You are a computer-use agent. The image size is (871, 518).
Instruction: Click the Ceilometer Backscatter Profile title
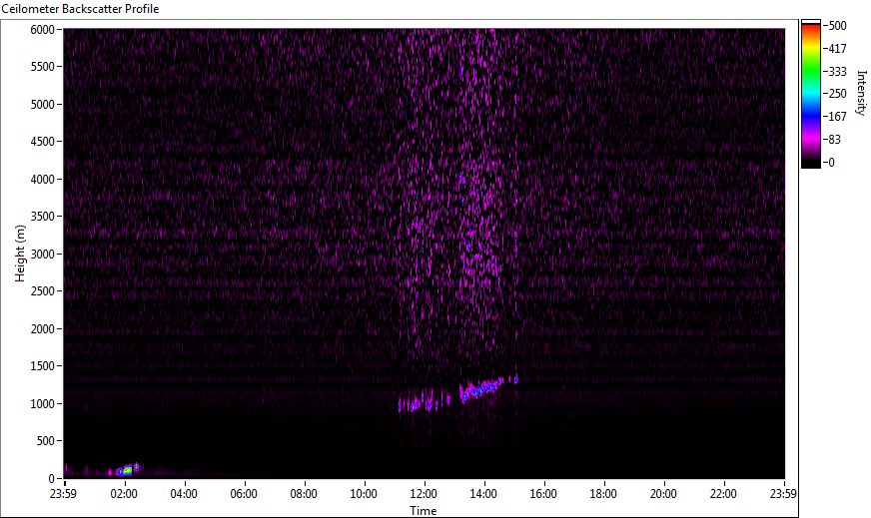tap(80, 9)
